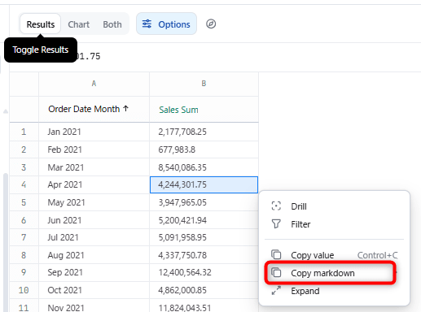Click the Drill target icon
The image size is (421, 312).
(x=276, y=206)
